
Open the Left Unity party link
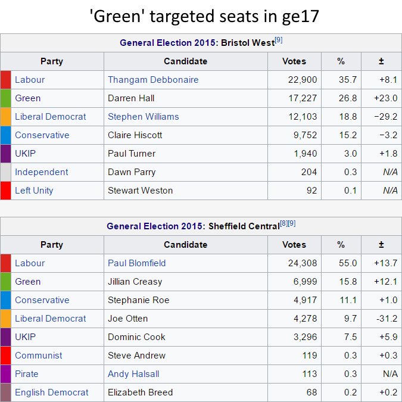coord(34,191)
